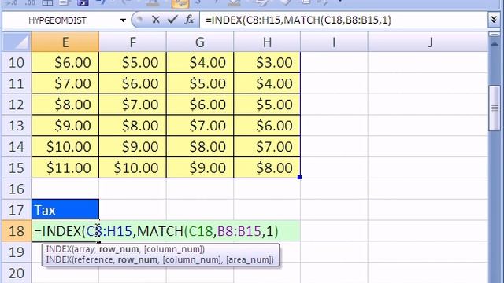Select row 17 header
This screenshot has height=283, width=504.
tap(17, 210)
